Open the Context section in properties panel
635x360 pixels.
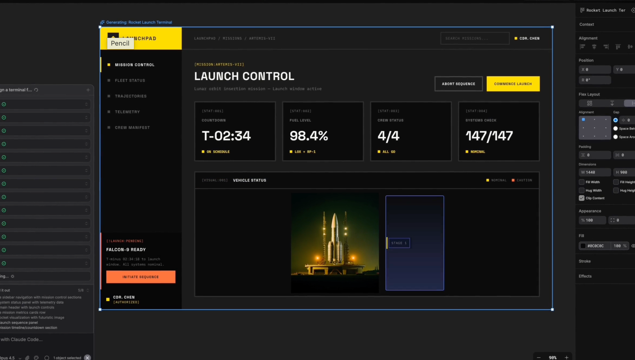tap(586, 24)
